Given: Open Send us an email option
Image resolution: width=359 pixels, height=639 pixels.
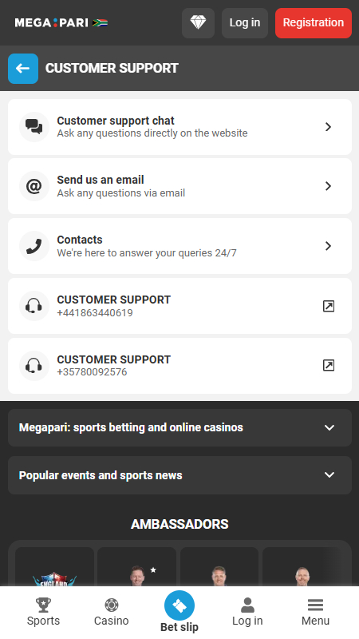Looking at the screenshot, I should 180,186.
